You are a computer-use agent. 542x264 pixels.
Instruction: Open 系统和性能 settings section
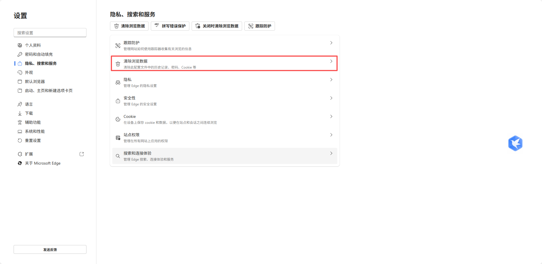(x=34, y=131)
